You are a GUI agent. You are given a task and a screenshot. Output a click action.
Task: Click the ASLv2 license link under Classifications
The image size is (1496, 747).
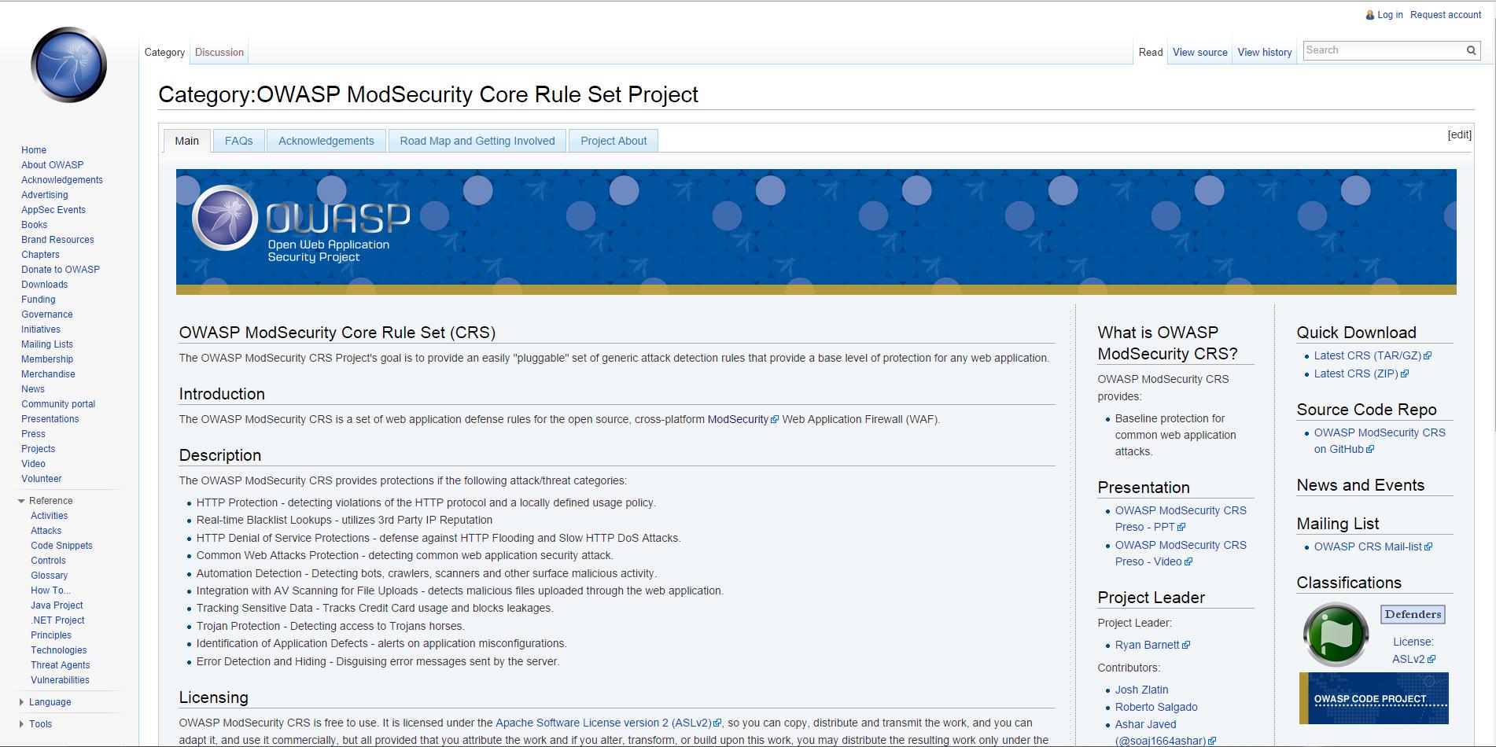point(1413,659)
